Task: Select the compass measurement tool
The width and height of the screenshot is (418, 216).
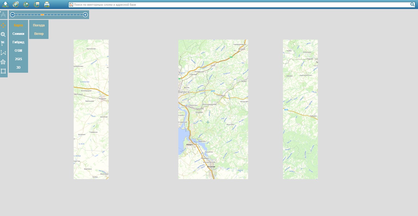Action: click(3, 15)
